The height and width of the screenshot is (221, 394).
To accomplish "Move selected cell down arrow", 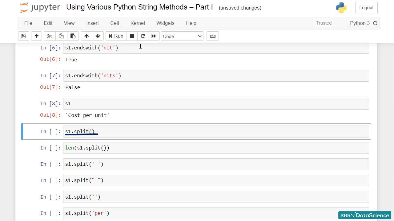I will pyautogui.click(x=98, y=36).
